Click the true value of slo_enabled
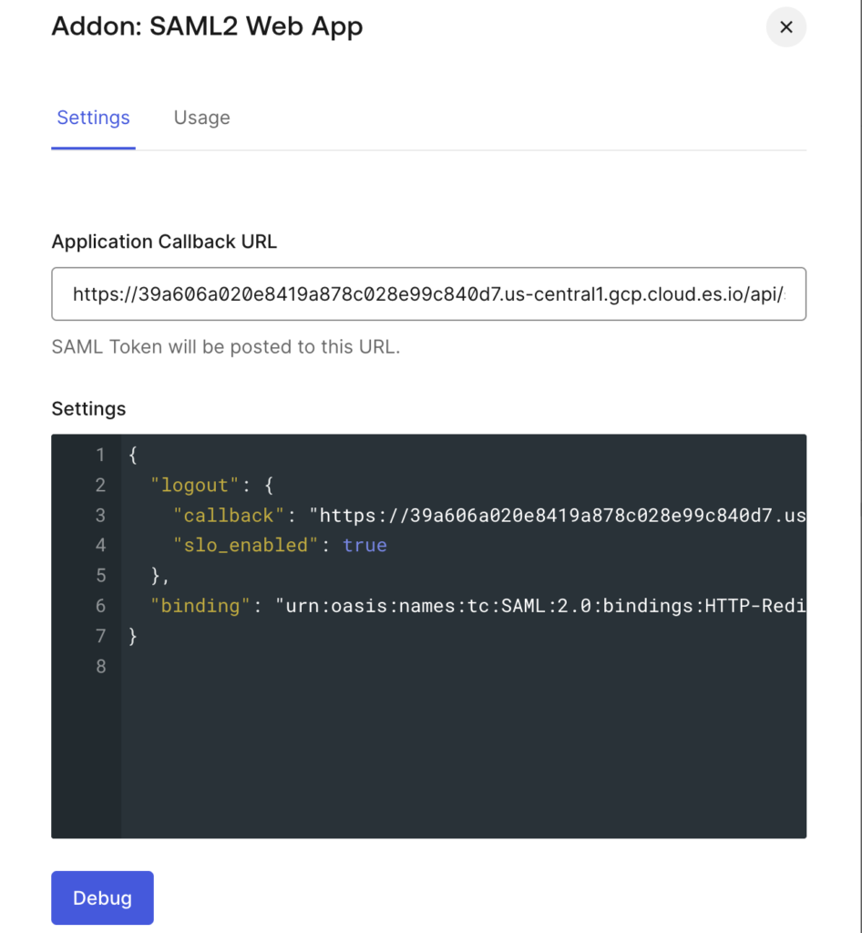Viewport: 862px width, 933px height. [x=364, y=546]
